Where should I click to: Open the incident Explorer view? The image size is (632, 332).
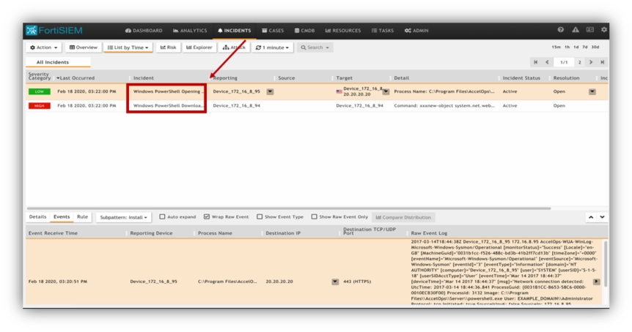click(x=199, y=48)
